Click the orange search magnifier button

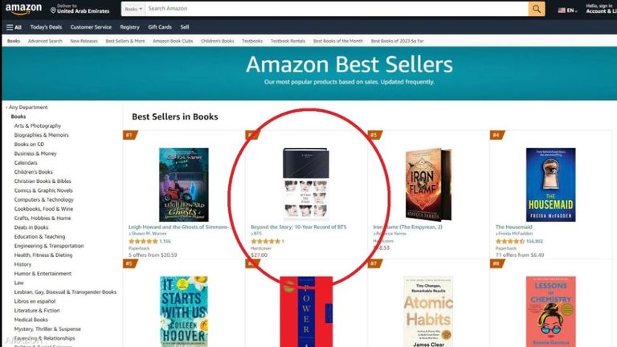[537, 9]
